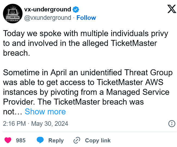Follow the vx-underground account

[x=86, y=18]
